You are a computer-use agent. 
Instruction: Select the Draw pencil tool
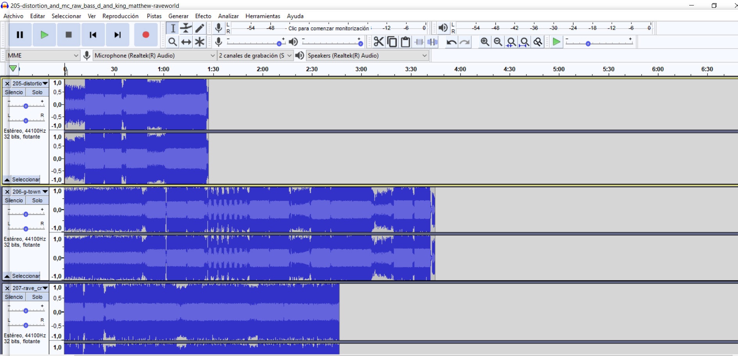click(200, 28)
